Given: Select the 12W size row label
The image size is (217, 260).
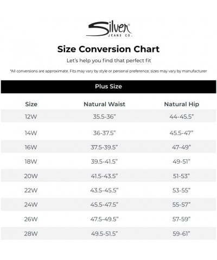Looking at the screenshot, I should click(31, 116).
